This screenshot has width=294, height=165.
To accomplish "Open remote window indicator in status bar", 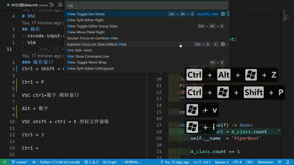I will [5, 162].
